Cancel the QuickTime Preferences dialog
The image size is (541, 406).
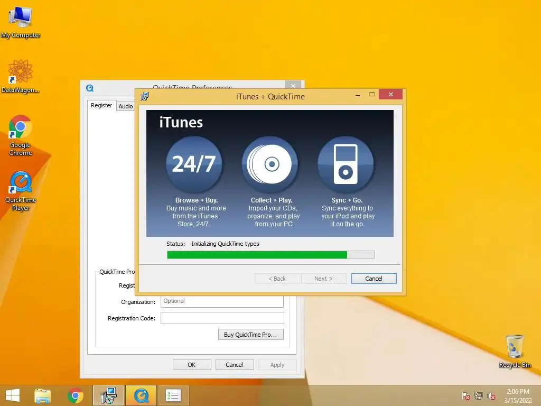click(235, 365)
